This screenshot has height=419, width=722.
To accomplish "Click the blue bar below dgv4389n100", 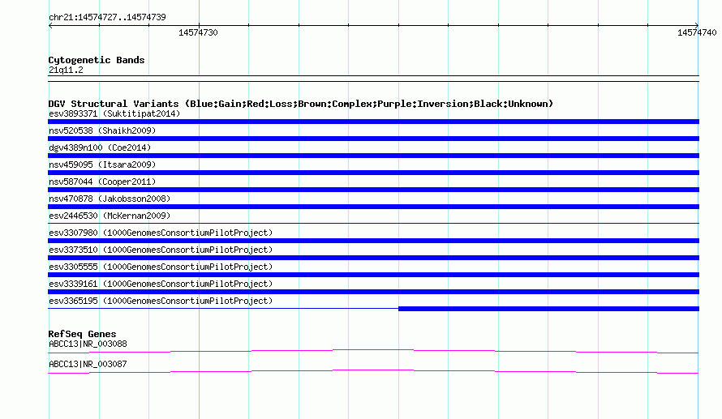I will click(373, 156).
